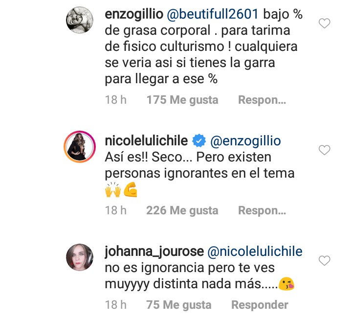Image resolution: width=352 pixels, height=320 pixels.
Task: Tap the verified badge next to nicolelulichile
Action: [198, 141]
